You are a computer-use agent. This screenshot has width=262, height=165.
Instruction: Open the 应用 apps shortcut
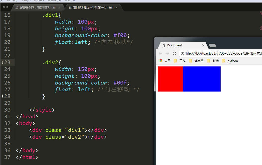164,61
